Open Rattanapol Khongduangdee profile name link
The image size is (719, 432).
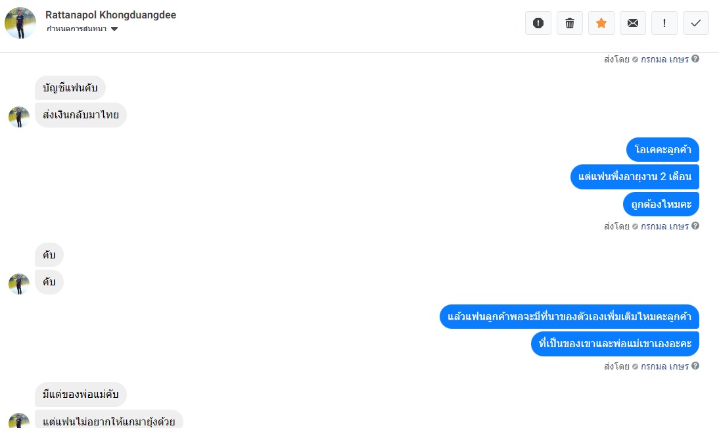coord(110,14)
